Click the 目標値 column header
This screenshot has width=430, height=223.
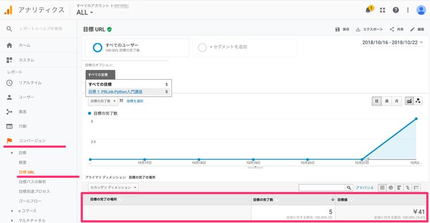pos(342,199)
